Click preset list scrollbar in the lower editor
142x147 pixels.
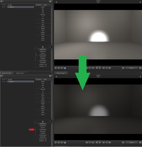[x=52, y=100]
